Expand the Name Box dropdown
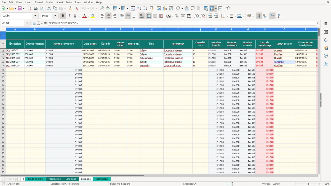 tap(27, 23)
